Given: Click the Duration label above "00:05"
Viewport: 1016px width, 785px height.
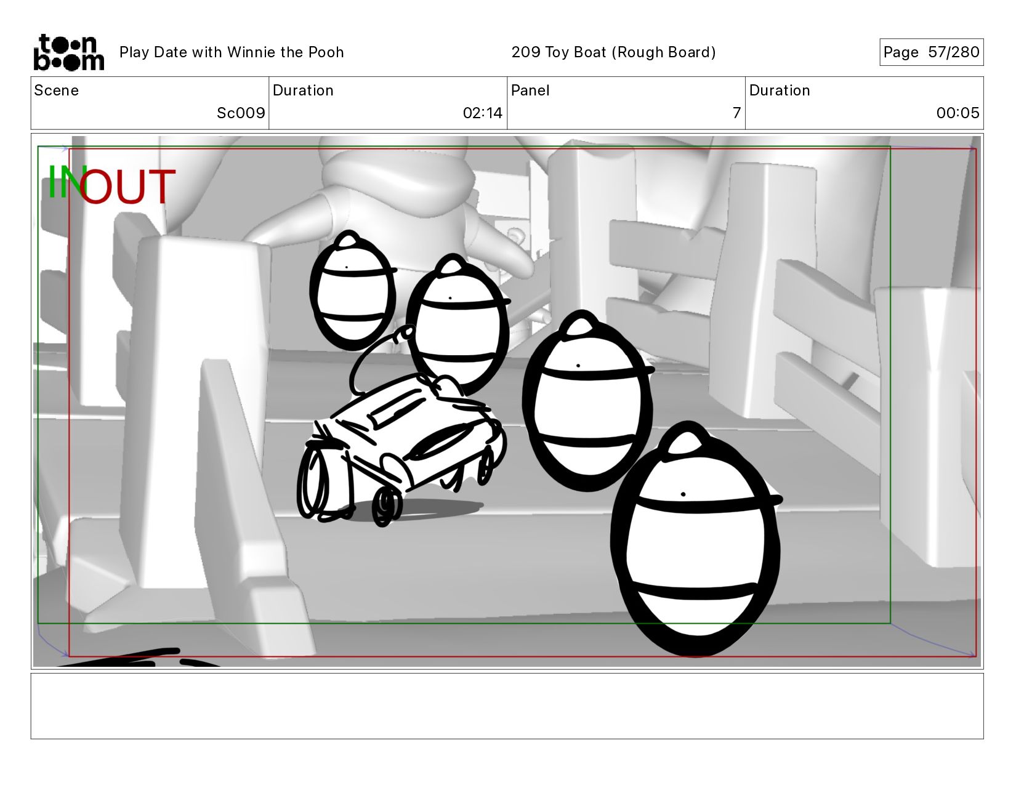Looking at the screenshot, I should point(780,91).
